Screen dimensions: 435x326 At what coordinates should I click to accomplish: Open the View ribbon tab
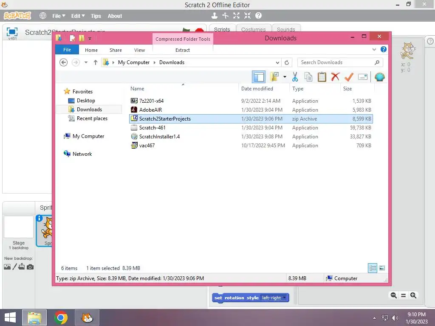point(139,50)
